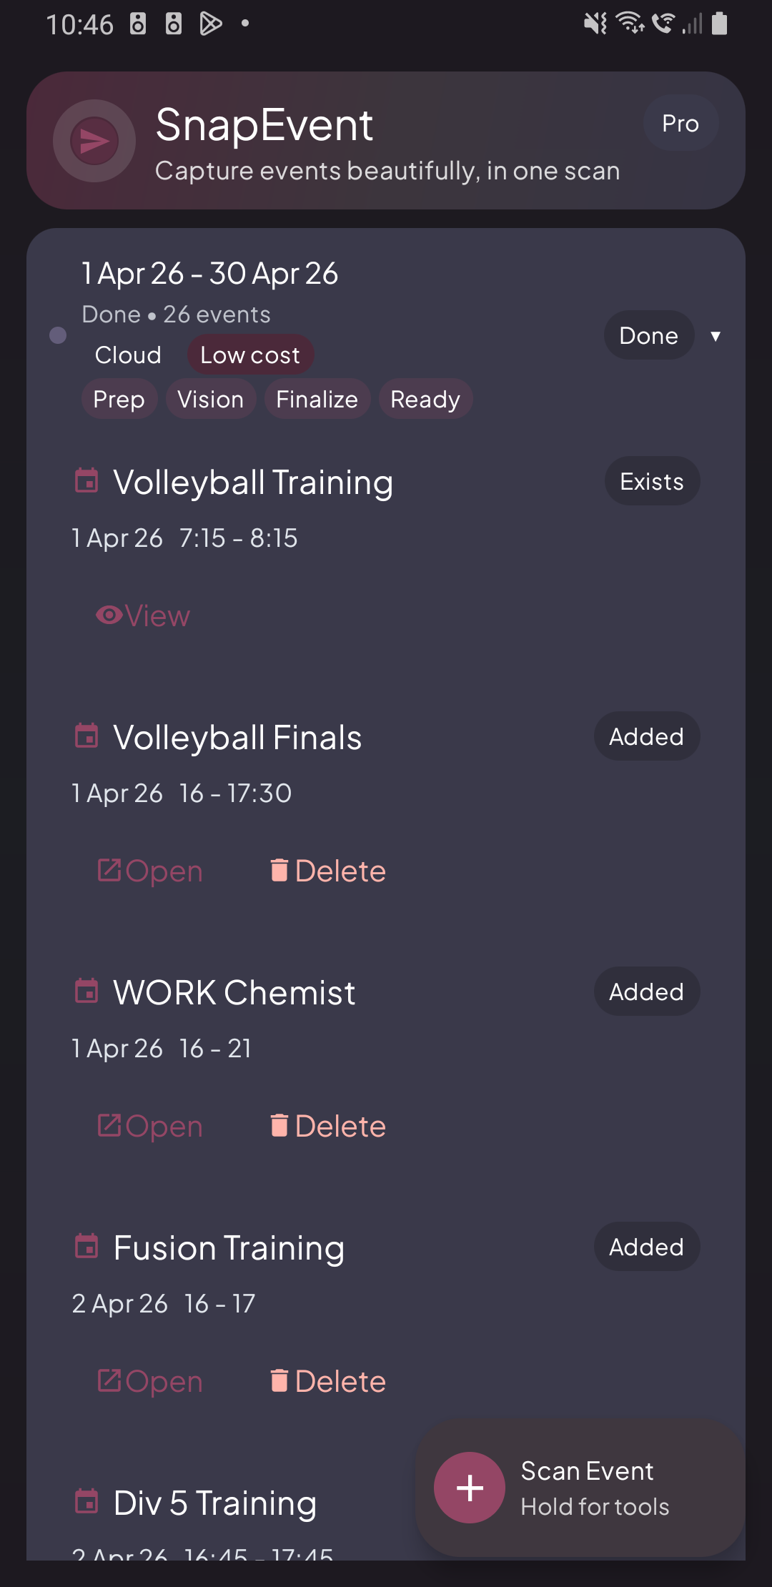
Task: Delete the Fusion Training event
Action: click(x=328, y=1382)
